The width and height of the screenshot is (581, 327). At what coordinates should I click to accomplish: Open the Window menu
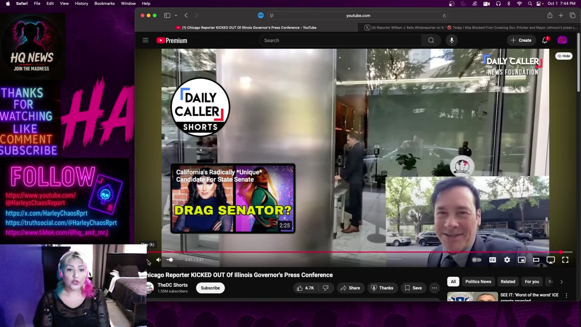(x=128, y=4)
